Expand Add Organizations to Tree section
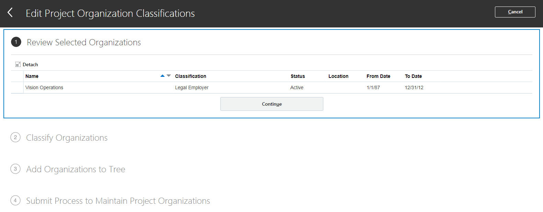Image resolution: width=543 pixels, height=212 pixels. 76,169
